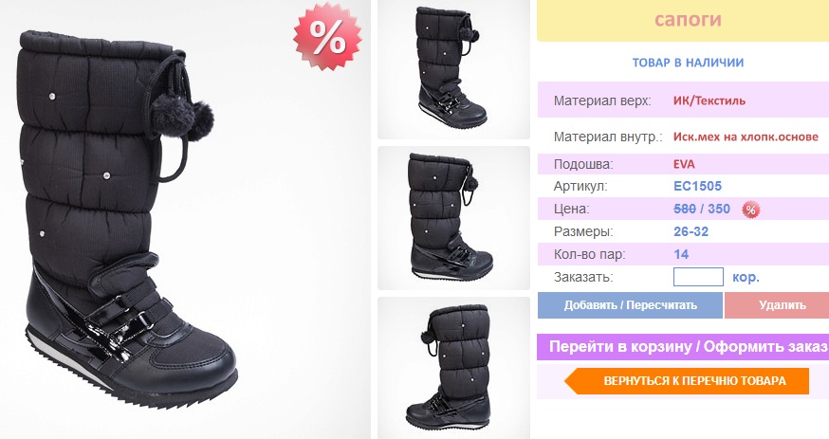Image resolution: width=829 pixels, height=439 pixels.
Task: Click the сапоги heading banner
Action: [x=683, y=21]
